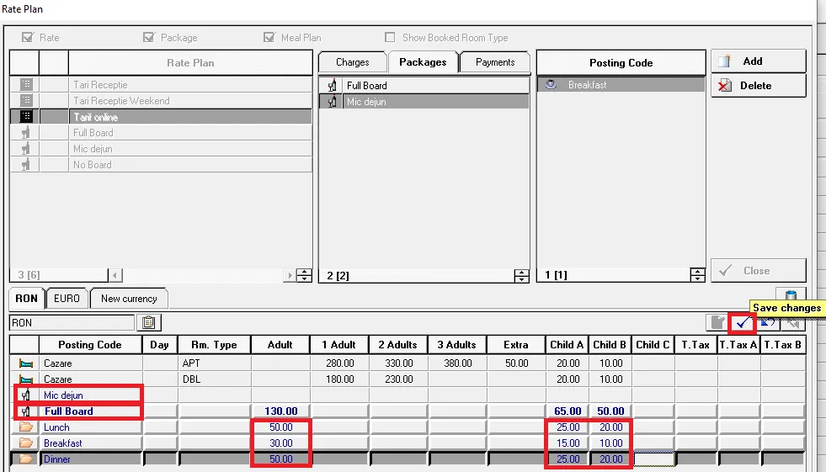Click the grayed new document icon beside checkmark

[x=717, y=322]
